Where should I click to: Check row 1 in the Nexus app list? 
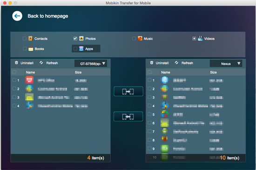tap(149, 80)
